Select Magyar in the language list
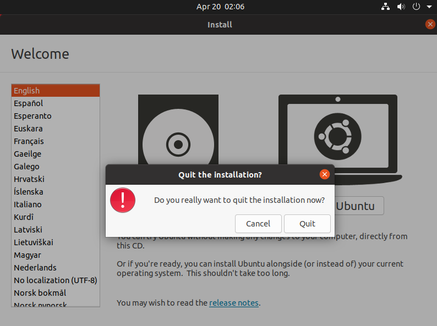Image resolution: width=437 pixels, height=326 pixels. [56, 255]
